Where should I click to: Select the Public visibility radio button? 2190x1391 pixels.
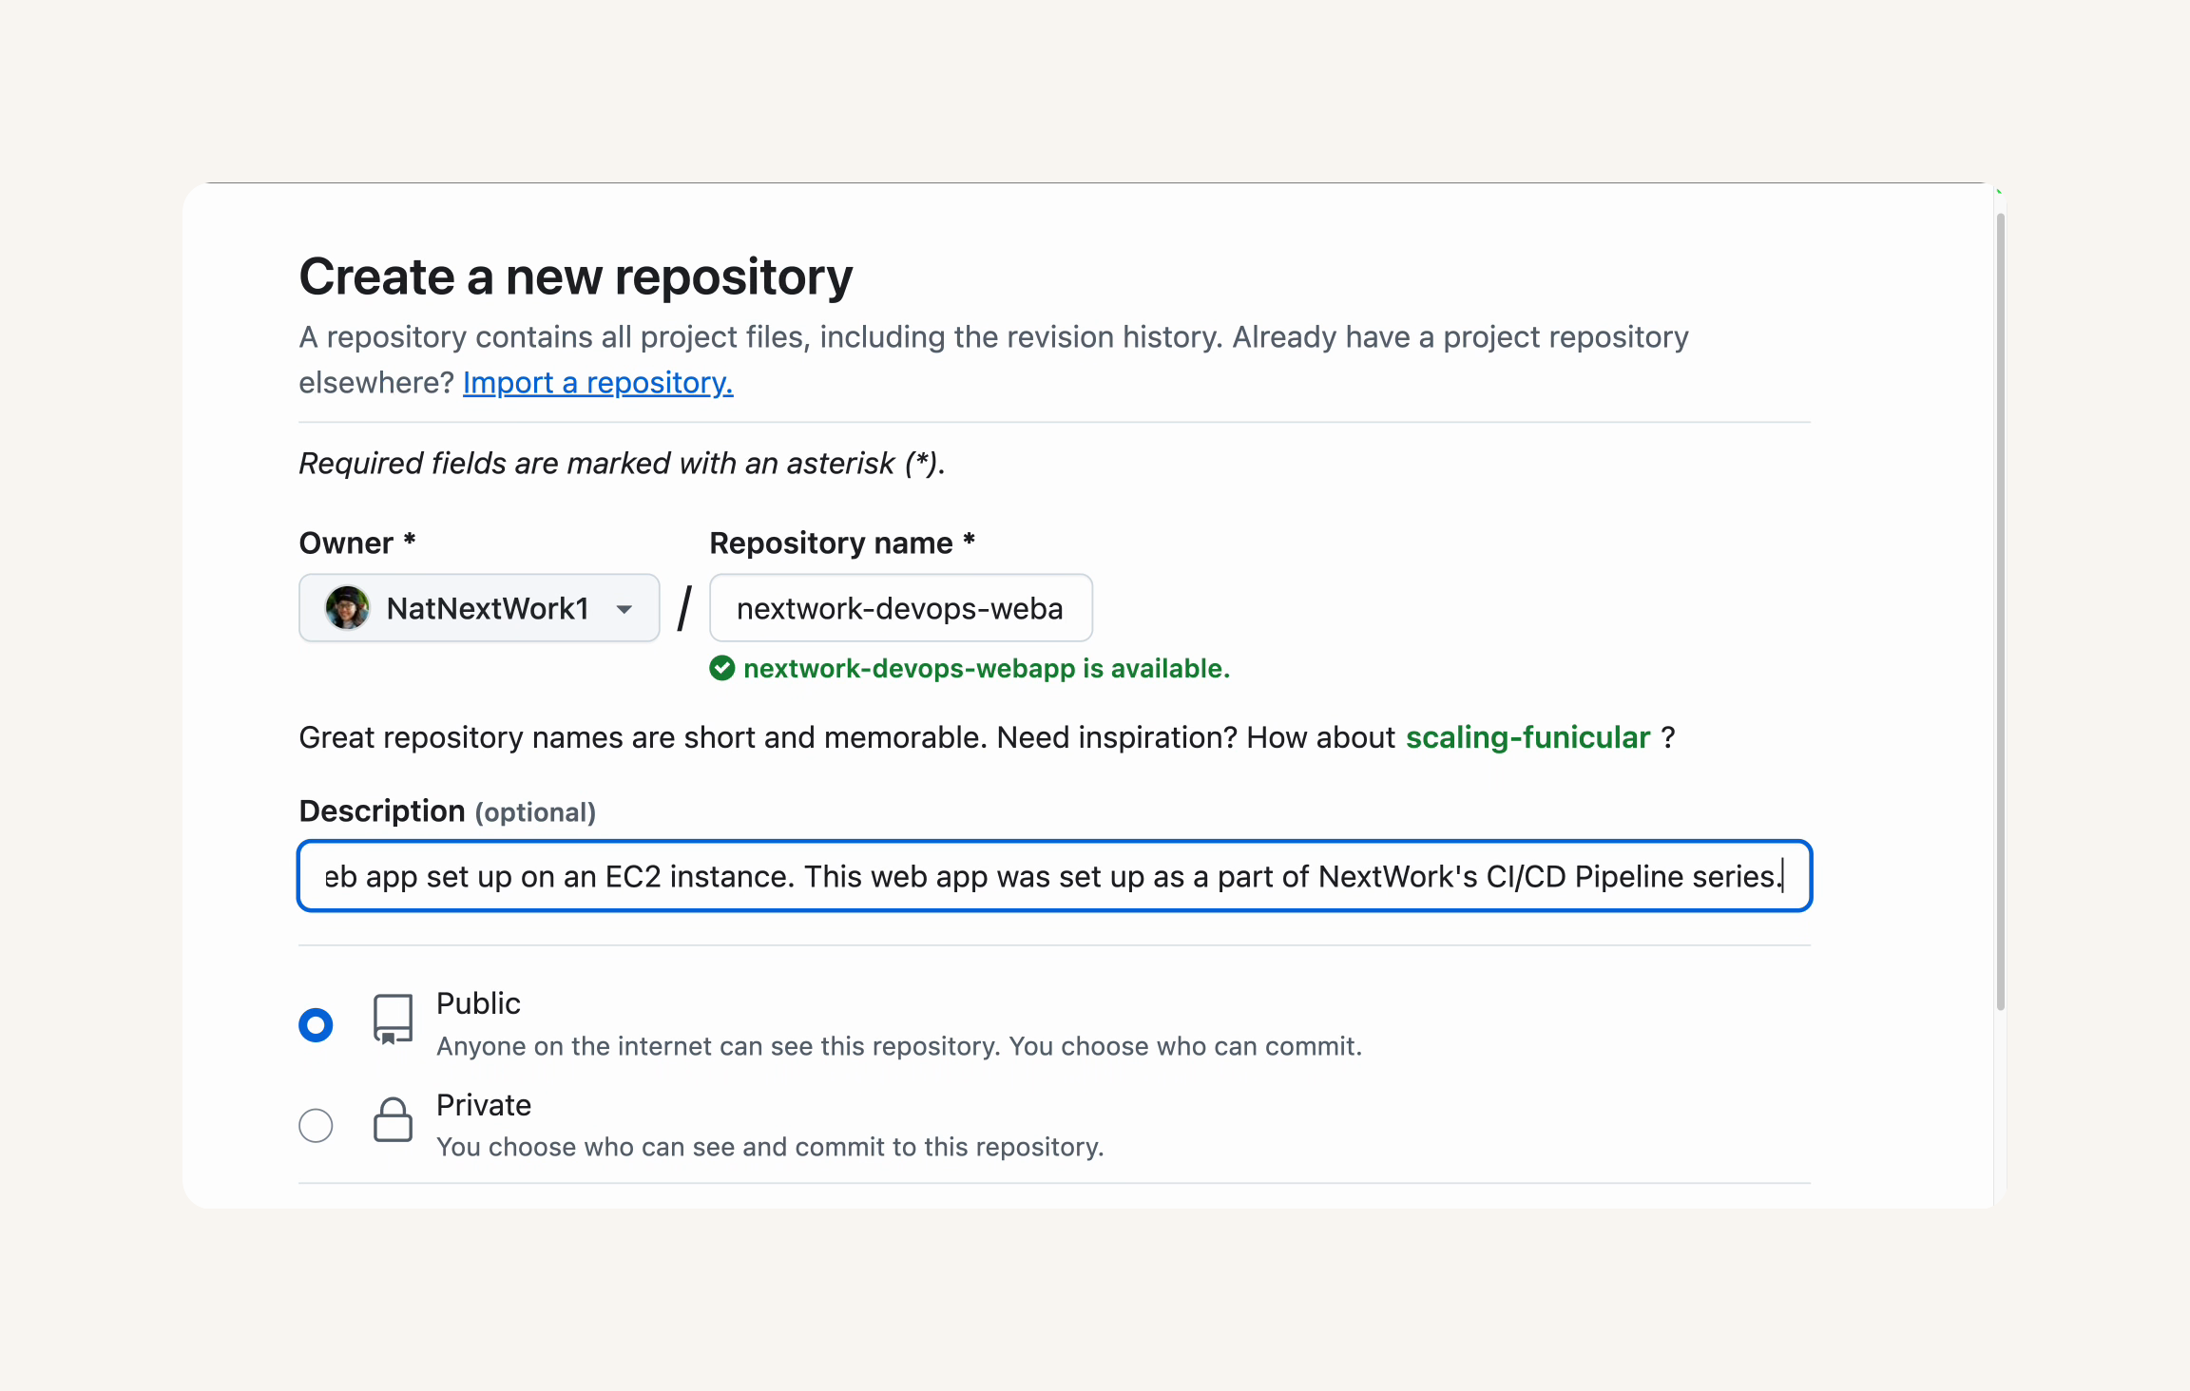pyautogui.click(x=316, y=1025)
